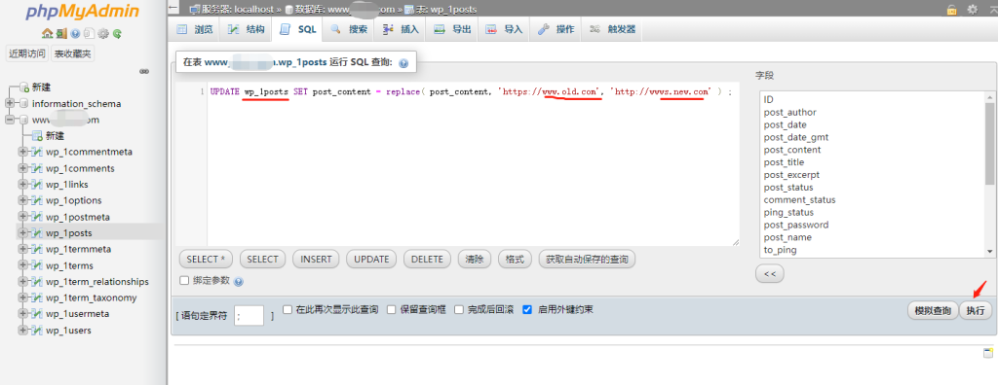This screenshot has height=385, width=998.
Task: Reload navigation panel green refresh icon
Action: (117, 34)
